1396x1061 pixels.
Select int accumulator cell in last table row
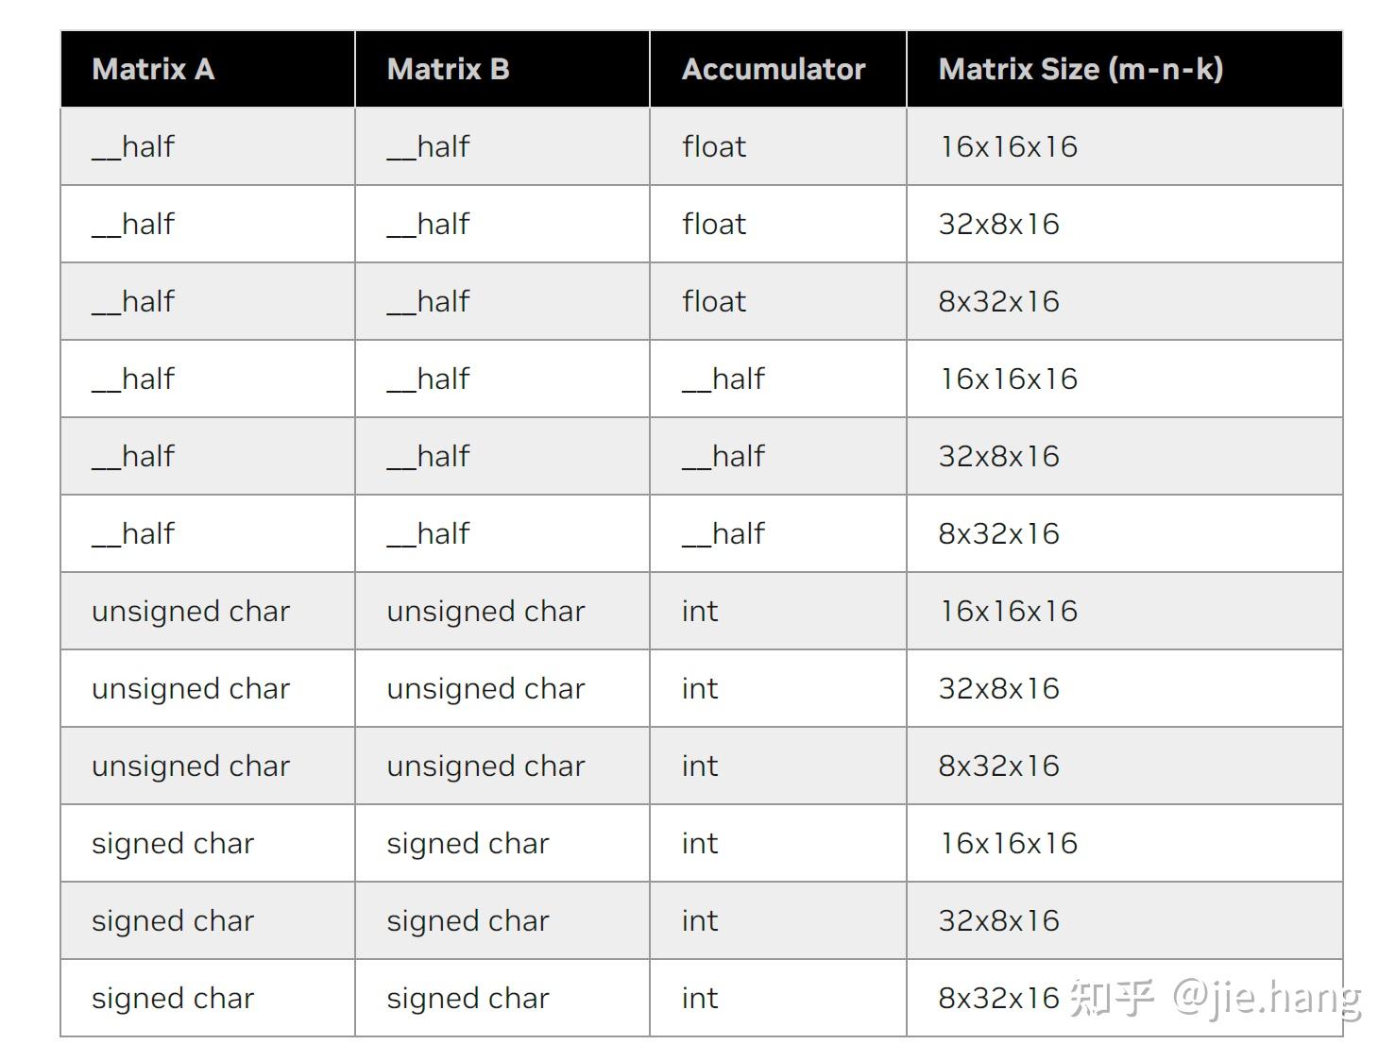700,998
